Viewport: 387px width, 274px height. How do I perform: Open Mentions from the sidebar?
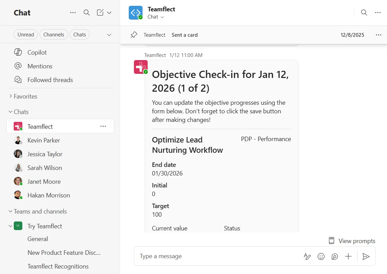[40, 66]
